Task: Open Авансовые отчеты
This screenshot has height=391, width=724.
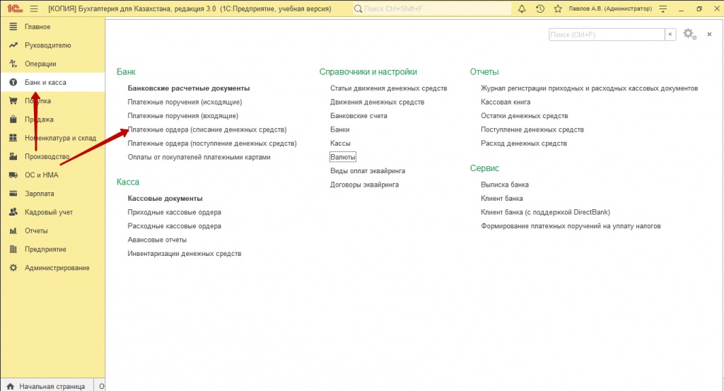Action: [157, 240]
